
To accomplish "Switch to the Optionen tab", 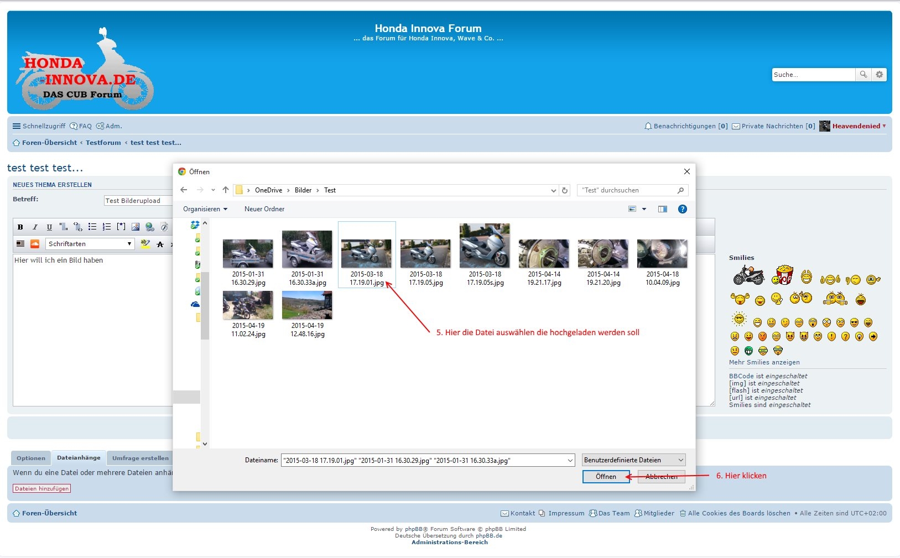I will coord(31,458).
